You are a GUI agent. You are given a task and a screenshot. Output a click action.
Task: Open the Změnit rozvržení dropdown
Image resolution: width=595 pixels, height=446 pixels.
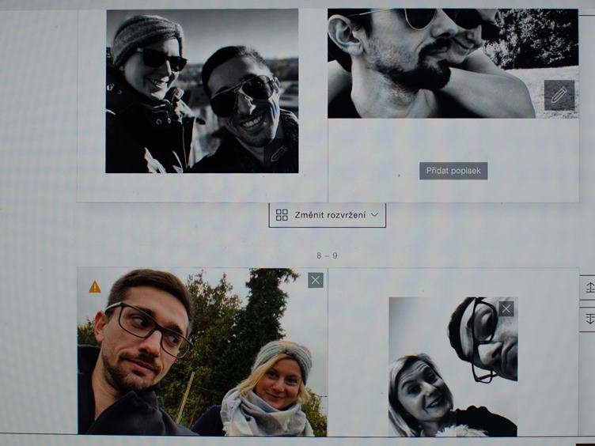coord(328,215)
